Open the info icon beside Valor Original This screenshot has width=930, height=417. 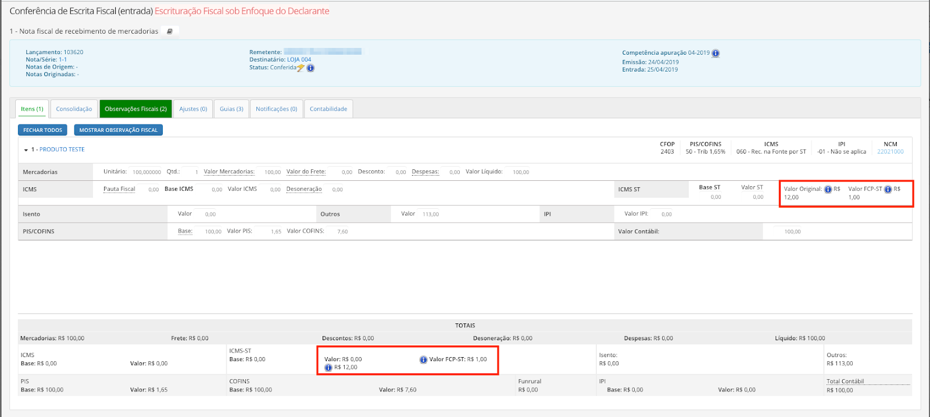(x=828, y=189)
